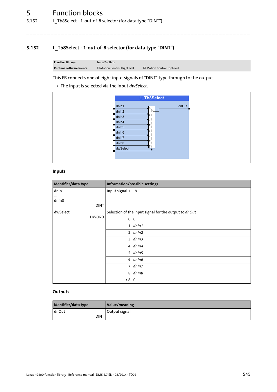Click the 'Information/possible settings' column header
The image size is (277, 392).
point(132,184)
